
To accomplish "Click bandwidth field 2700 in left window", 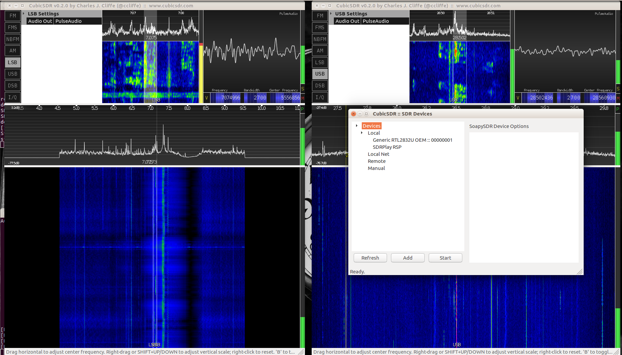I will (256, 98).
